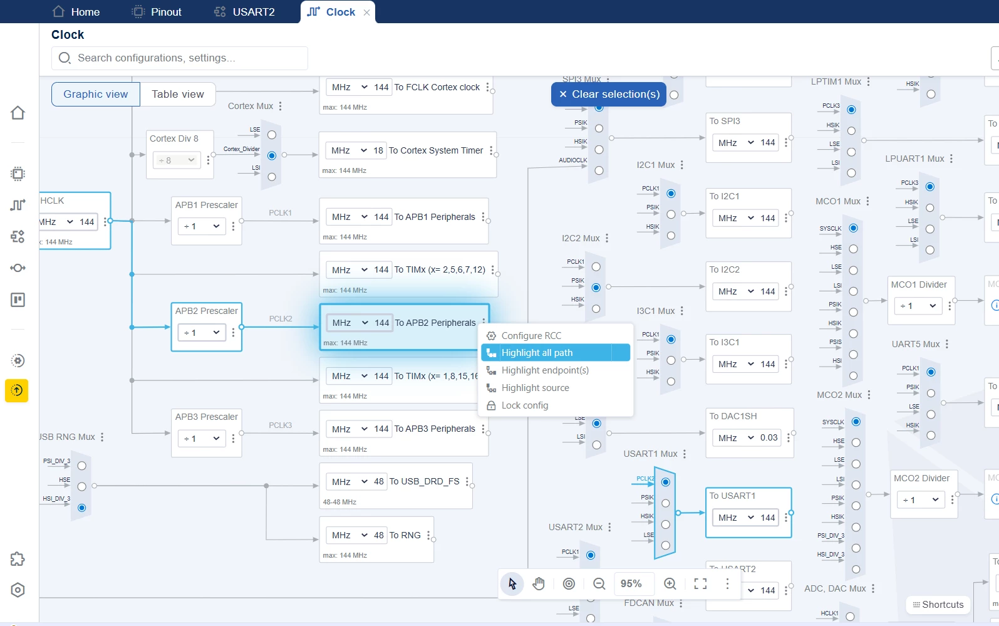Open the UART5 Mux kebab menu

click(946, 344)
